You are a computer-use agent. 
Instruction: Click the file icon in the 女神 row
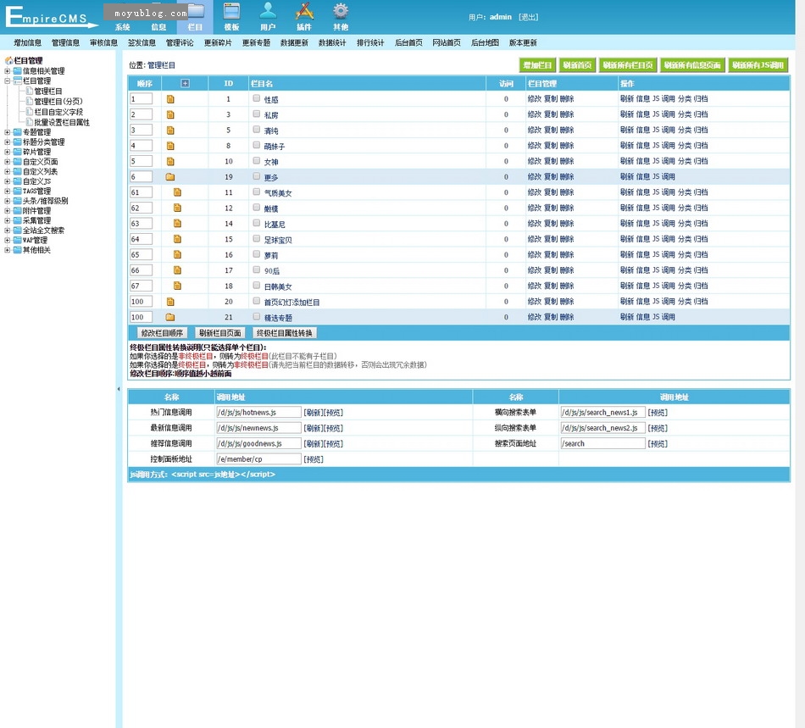(170, 161)
